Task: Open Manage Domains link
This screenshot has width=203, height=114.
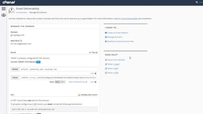Action: pos(114,37)
